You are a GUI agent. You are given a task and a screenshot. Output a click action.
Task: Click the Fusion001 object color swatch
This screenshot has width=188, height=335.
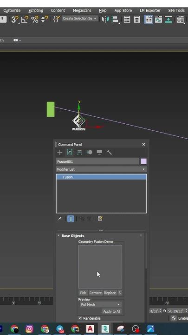pos(143,161)
